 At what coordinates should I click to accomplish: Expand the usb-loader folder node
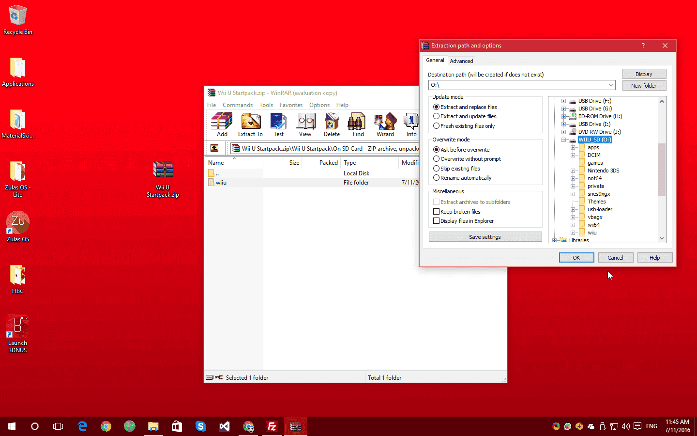click(x=573, y=209)
